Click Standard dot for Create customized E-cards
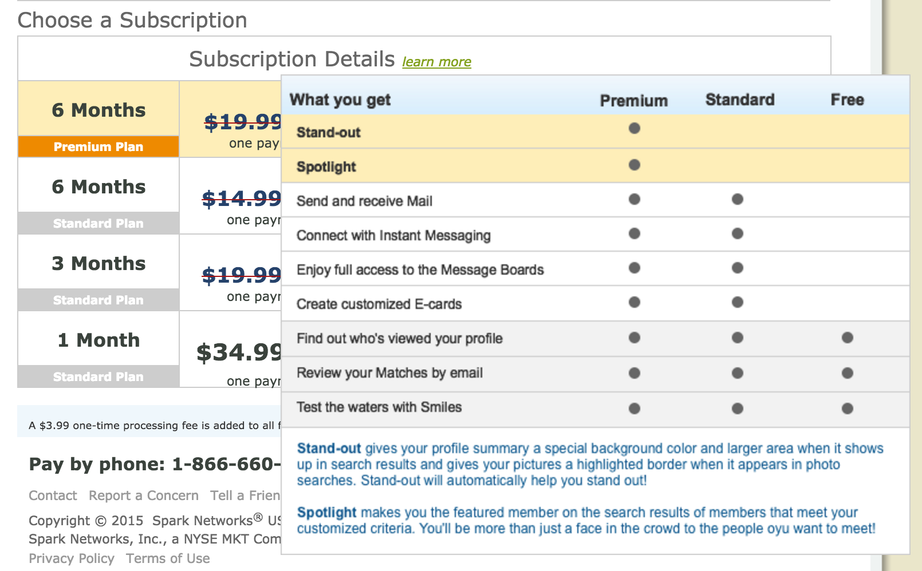Viewport: 922px width, 571px height. click(x=737, y=302)
